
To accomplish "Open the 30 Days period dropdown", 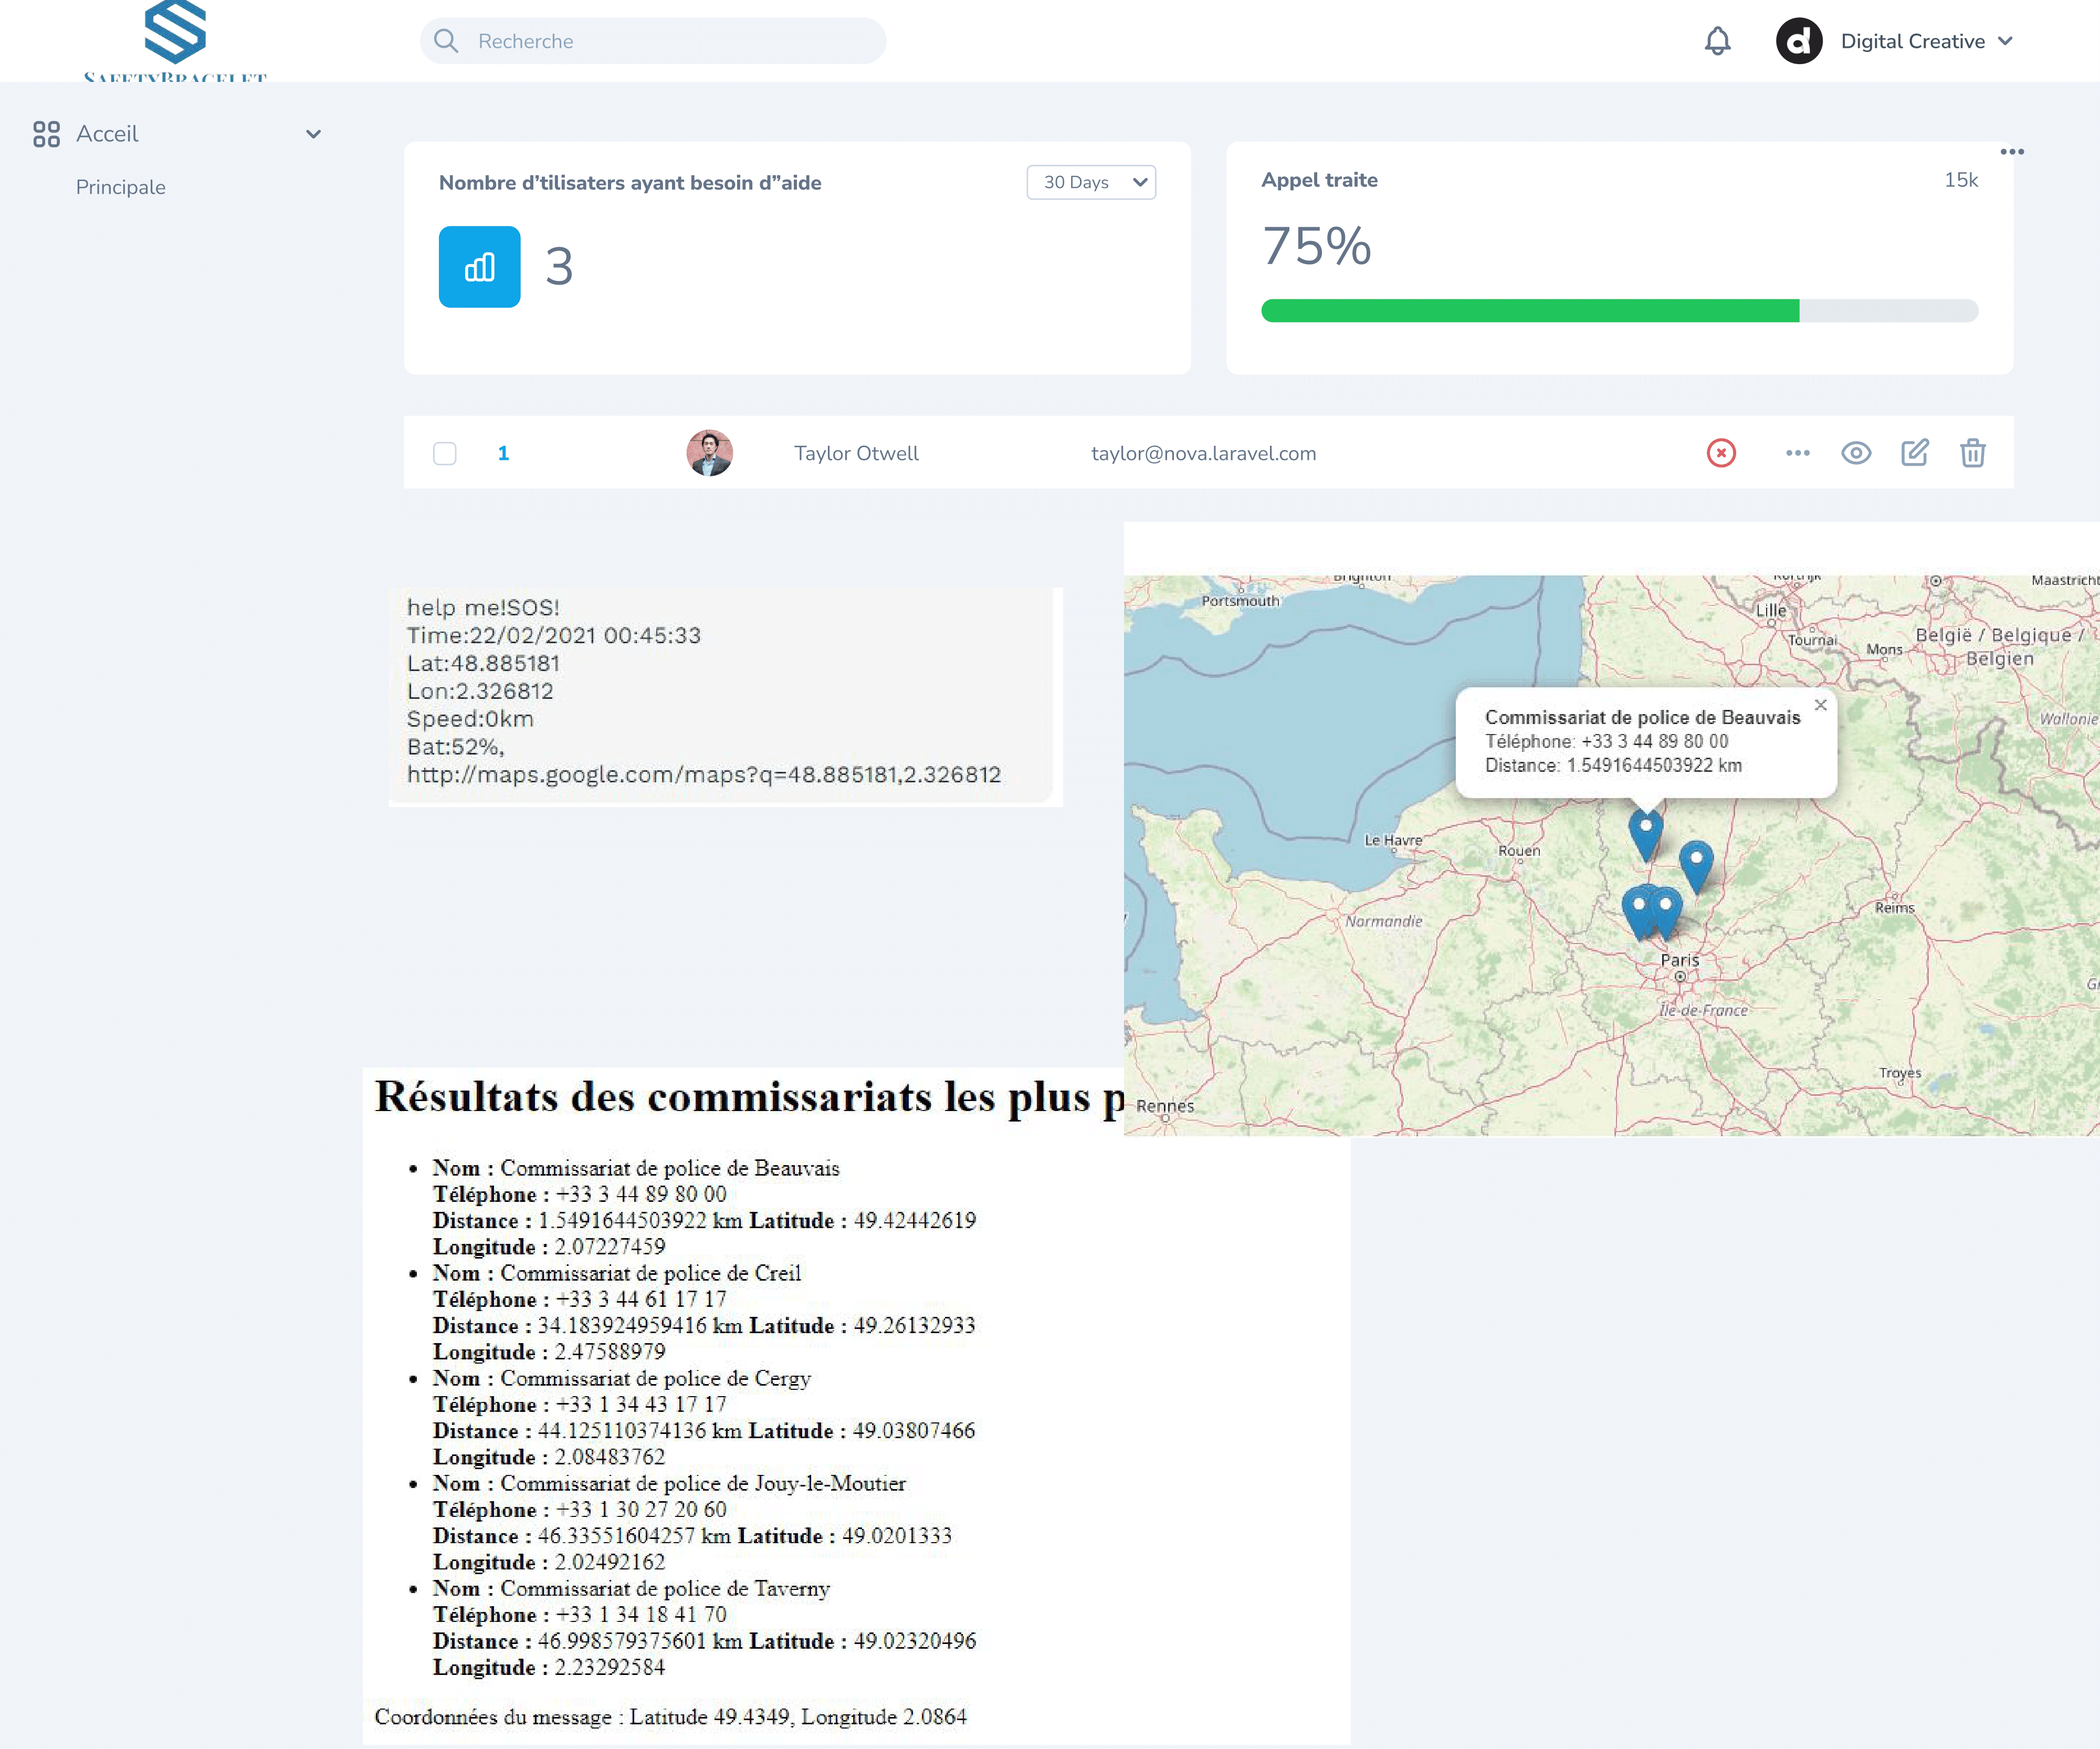I will coord(1091,182).
